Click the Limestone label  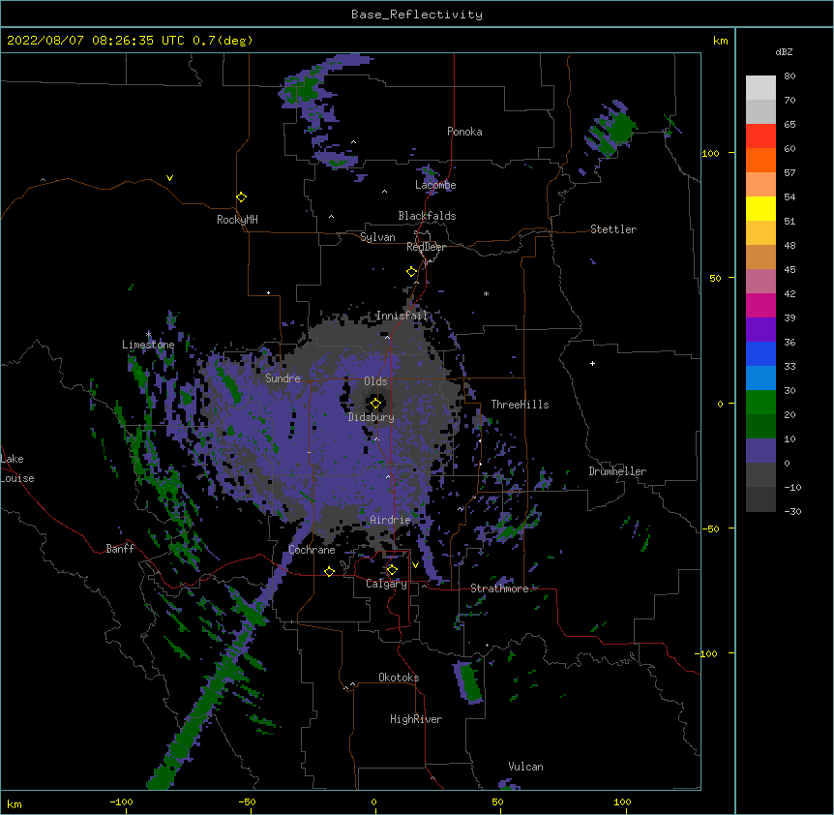148,345
